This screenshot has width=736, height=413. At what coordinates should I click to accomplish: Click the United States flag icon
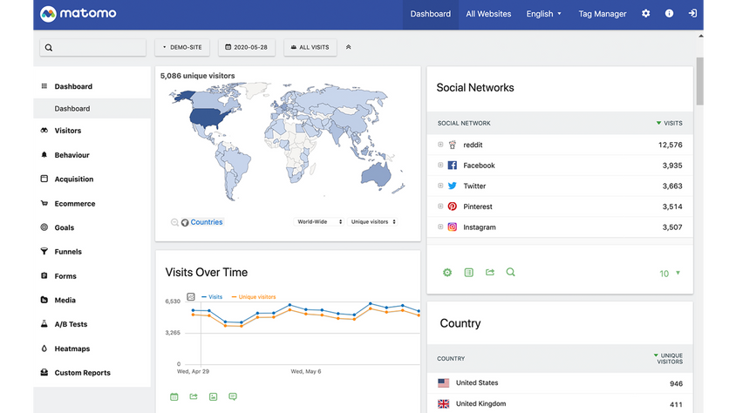point(443,383)
